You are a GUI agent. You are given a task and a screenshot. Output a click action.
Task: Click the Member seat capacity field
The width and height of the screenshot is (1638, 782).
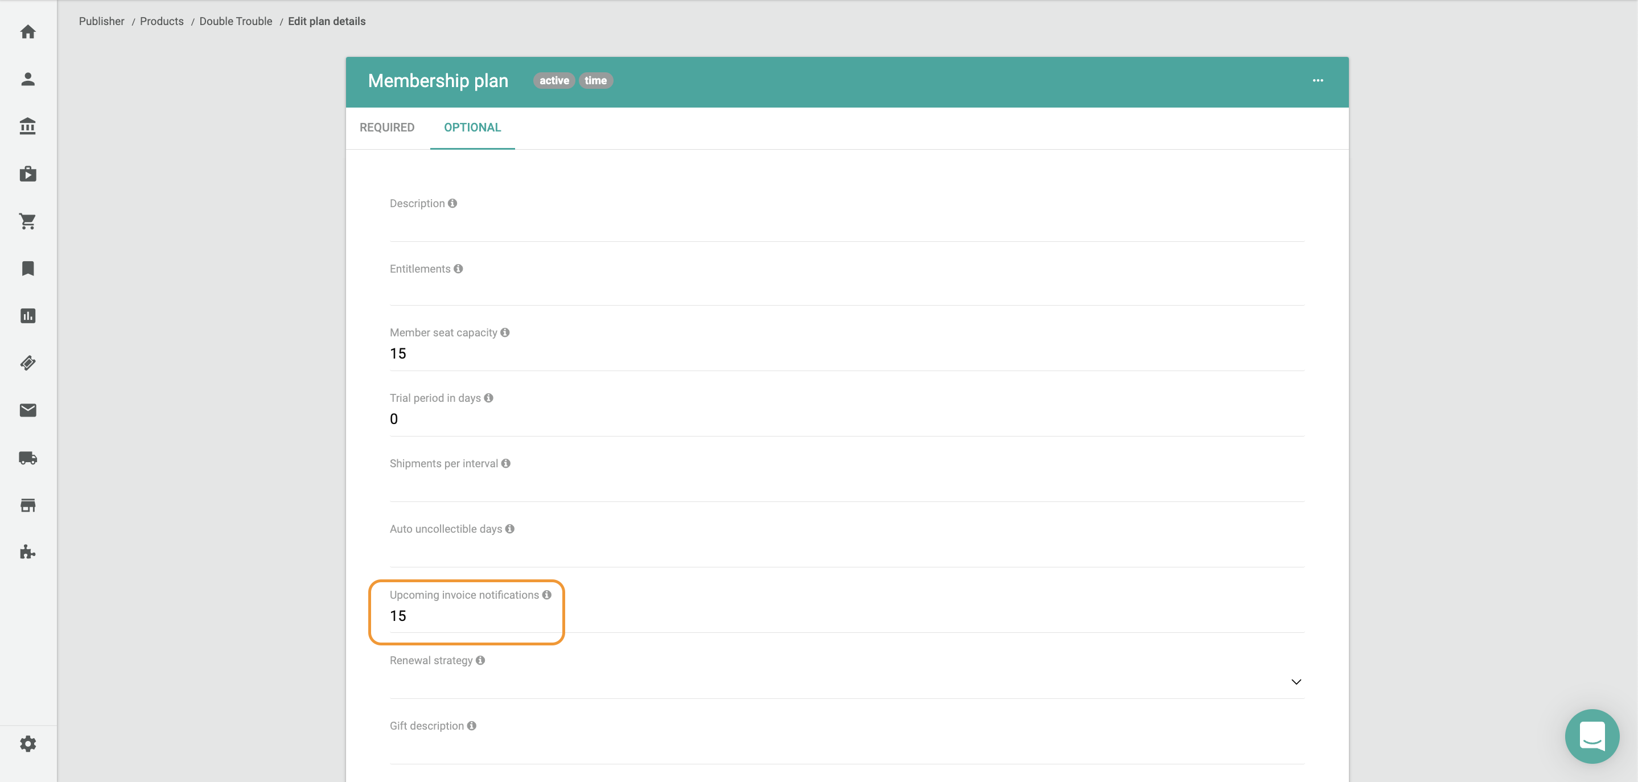coord(846,353)
